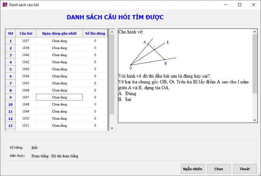Click the Đoạn thẳng - Độ dài đoạn thẳng value
This screenshot has height=176, width=261.
pos(55,156)
